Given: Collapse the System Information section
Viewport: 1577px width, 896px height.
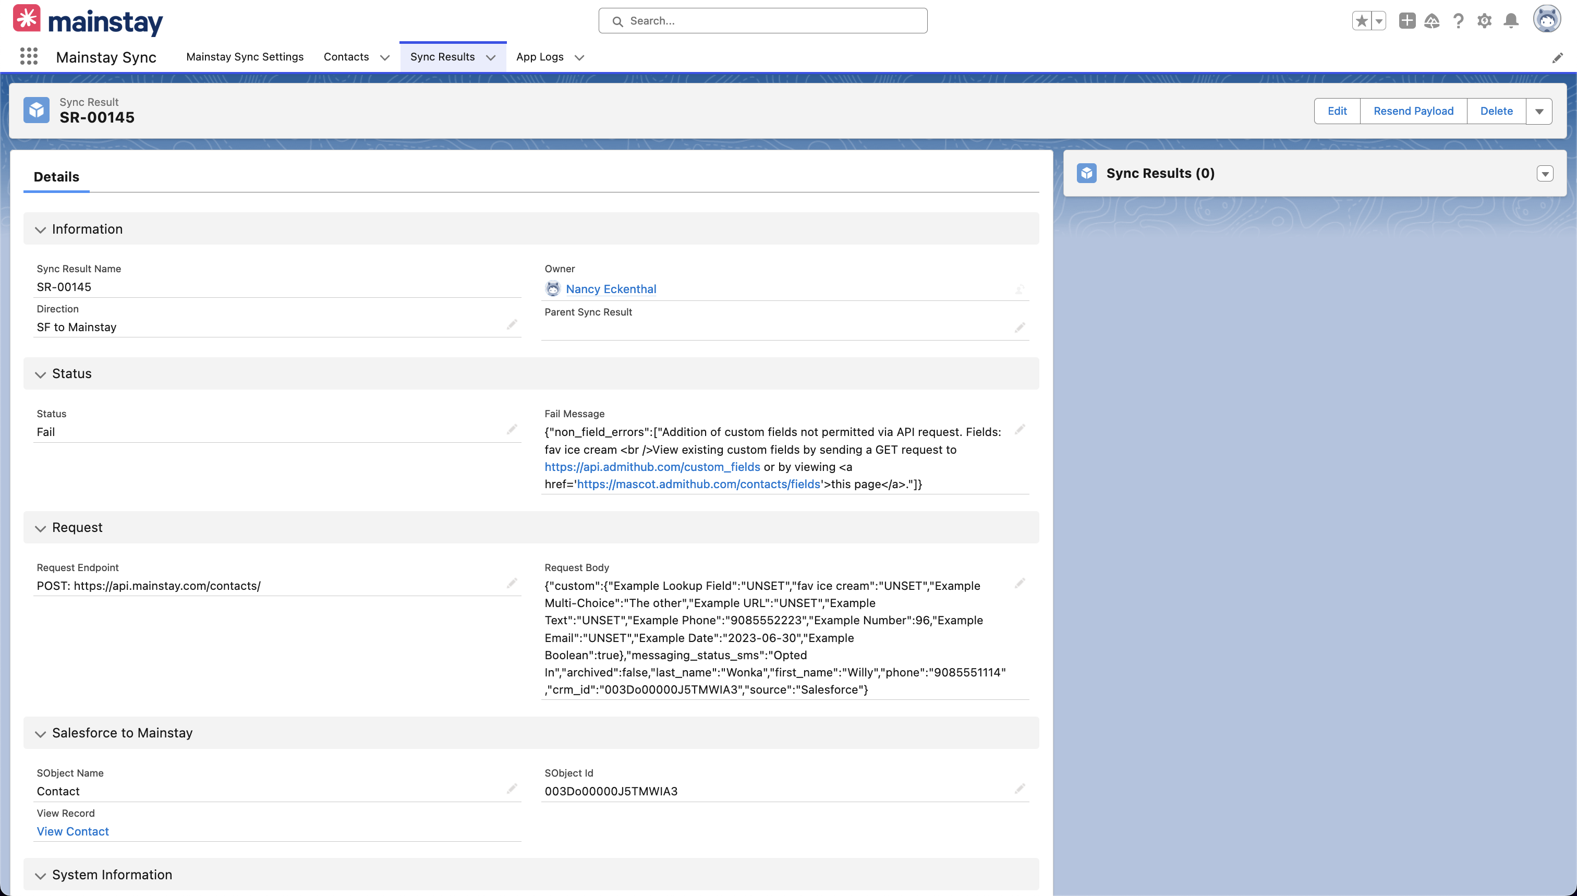Looking at the screenshot, I should pos(41,875).
